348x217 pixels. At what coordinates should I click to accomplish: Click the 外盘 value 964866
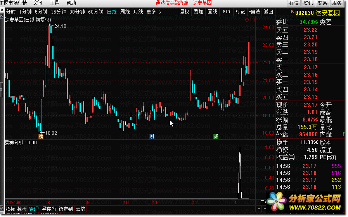pos(308,134)
